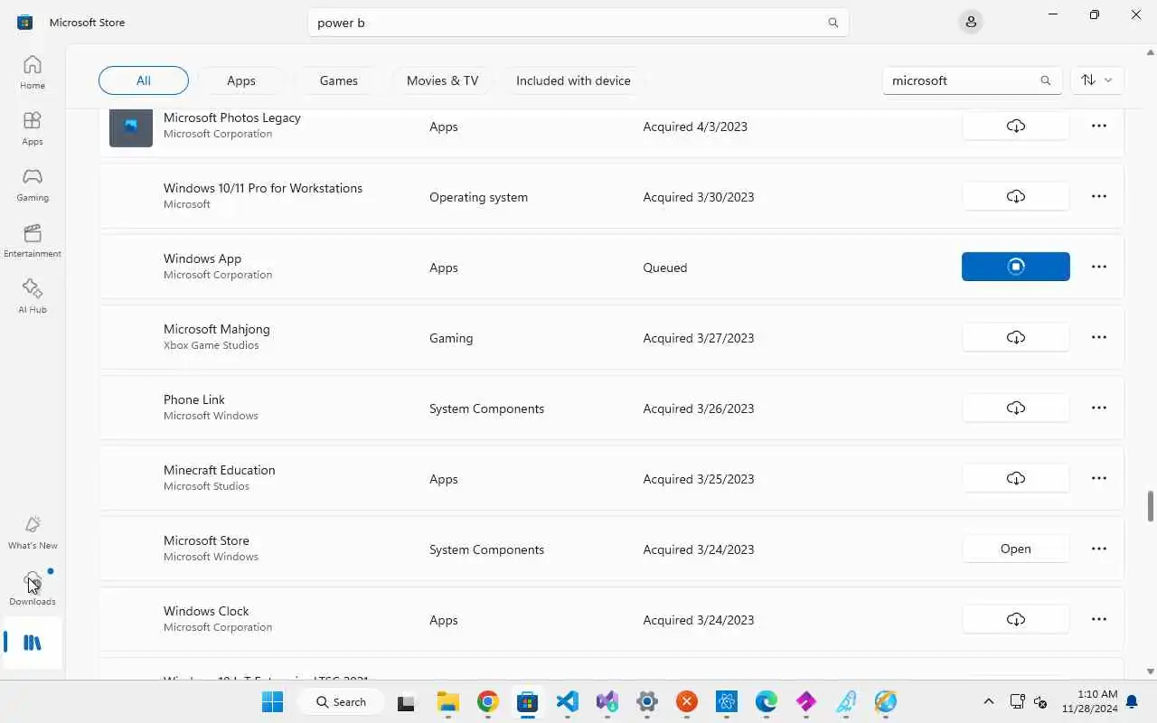The width and height of the screenshot is (1157, 723).
Task: Select the Movies & TV filter tab
Action: tap(443, 80)
